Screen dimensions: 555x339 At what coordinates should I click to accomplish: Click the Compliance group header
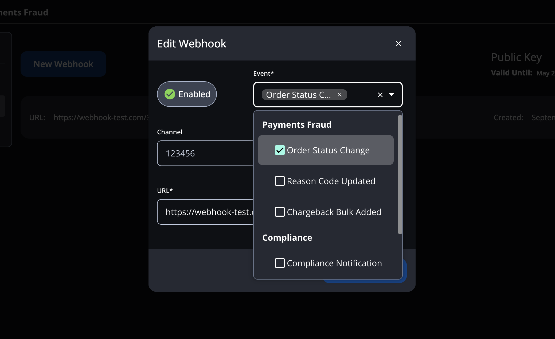tap(287, 237)
